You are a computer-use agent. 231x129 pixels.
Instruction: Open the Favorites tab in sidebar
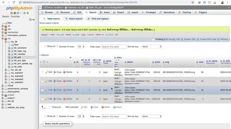tap(15, 16)
